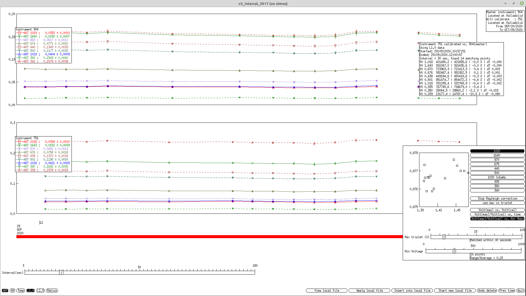526x296 pixels.
Task: Enable use max in triplet
Action: (x=497, y=203)
